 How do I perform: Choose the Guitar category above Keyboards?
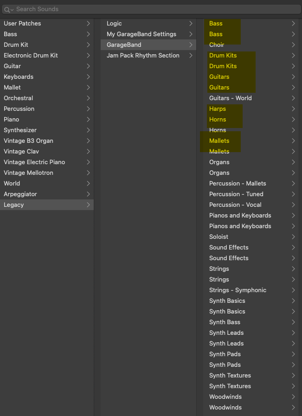(47, 66)
